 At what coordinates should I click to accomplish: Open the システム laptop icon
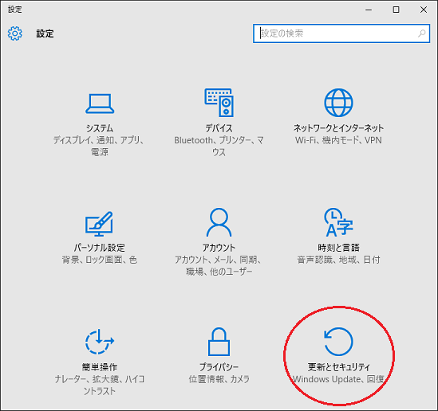(100, 104)
